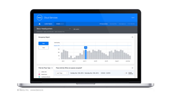The height and width of the screenshot is (96, 171).
Task: Click the 135 tooltip marker above chart
Action: pos(85,47)
